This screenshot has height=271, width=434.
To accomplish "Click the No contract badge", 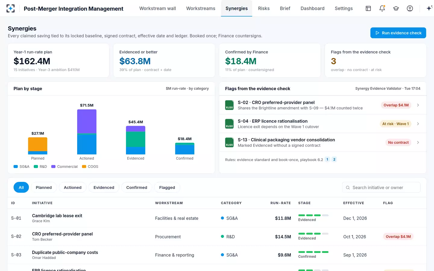I will 398,142.
